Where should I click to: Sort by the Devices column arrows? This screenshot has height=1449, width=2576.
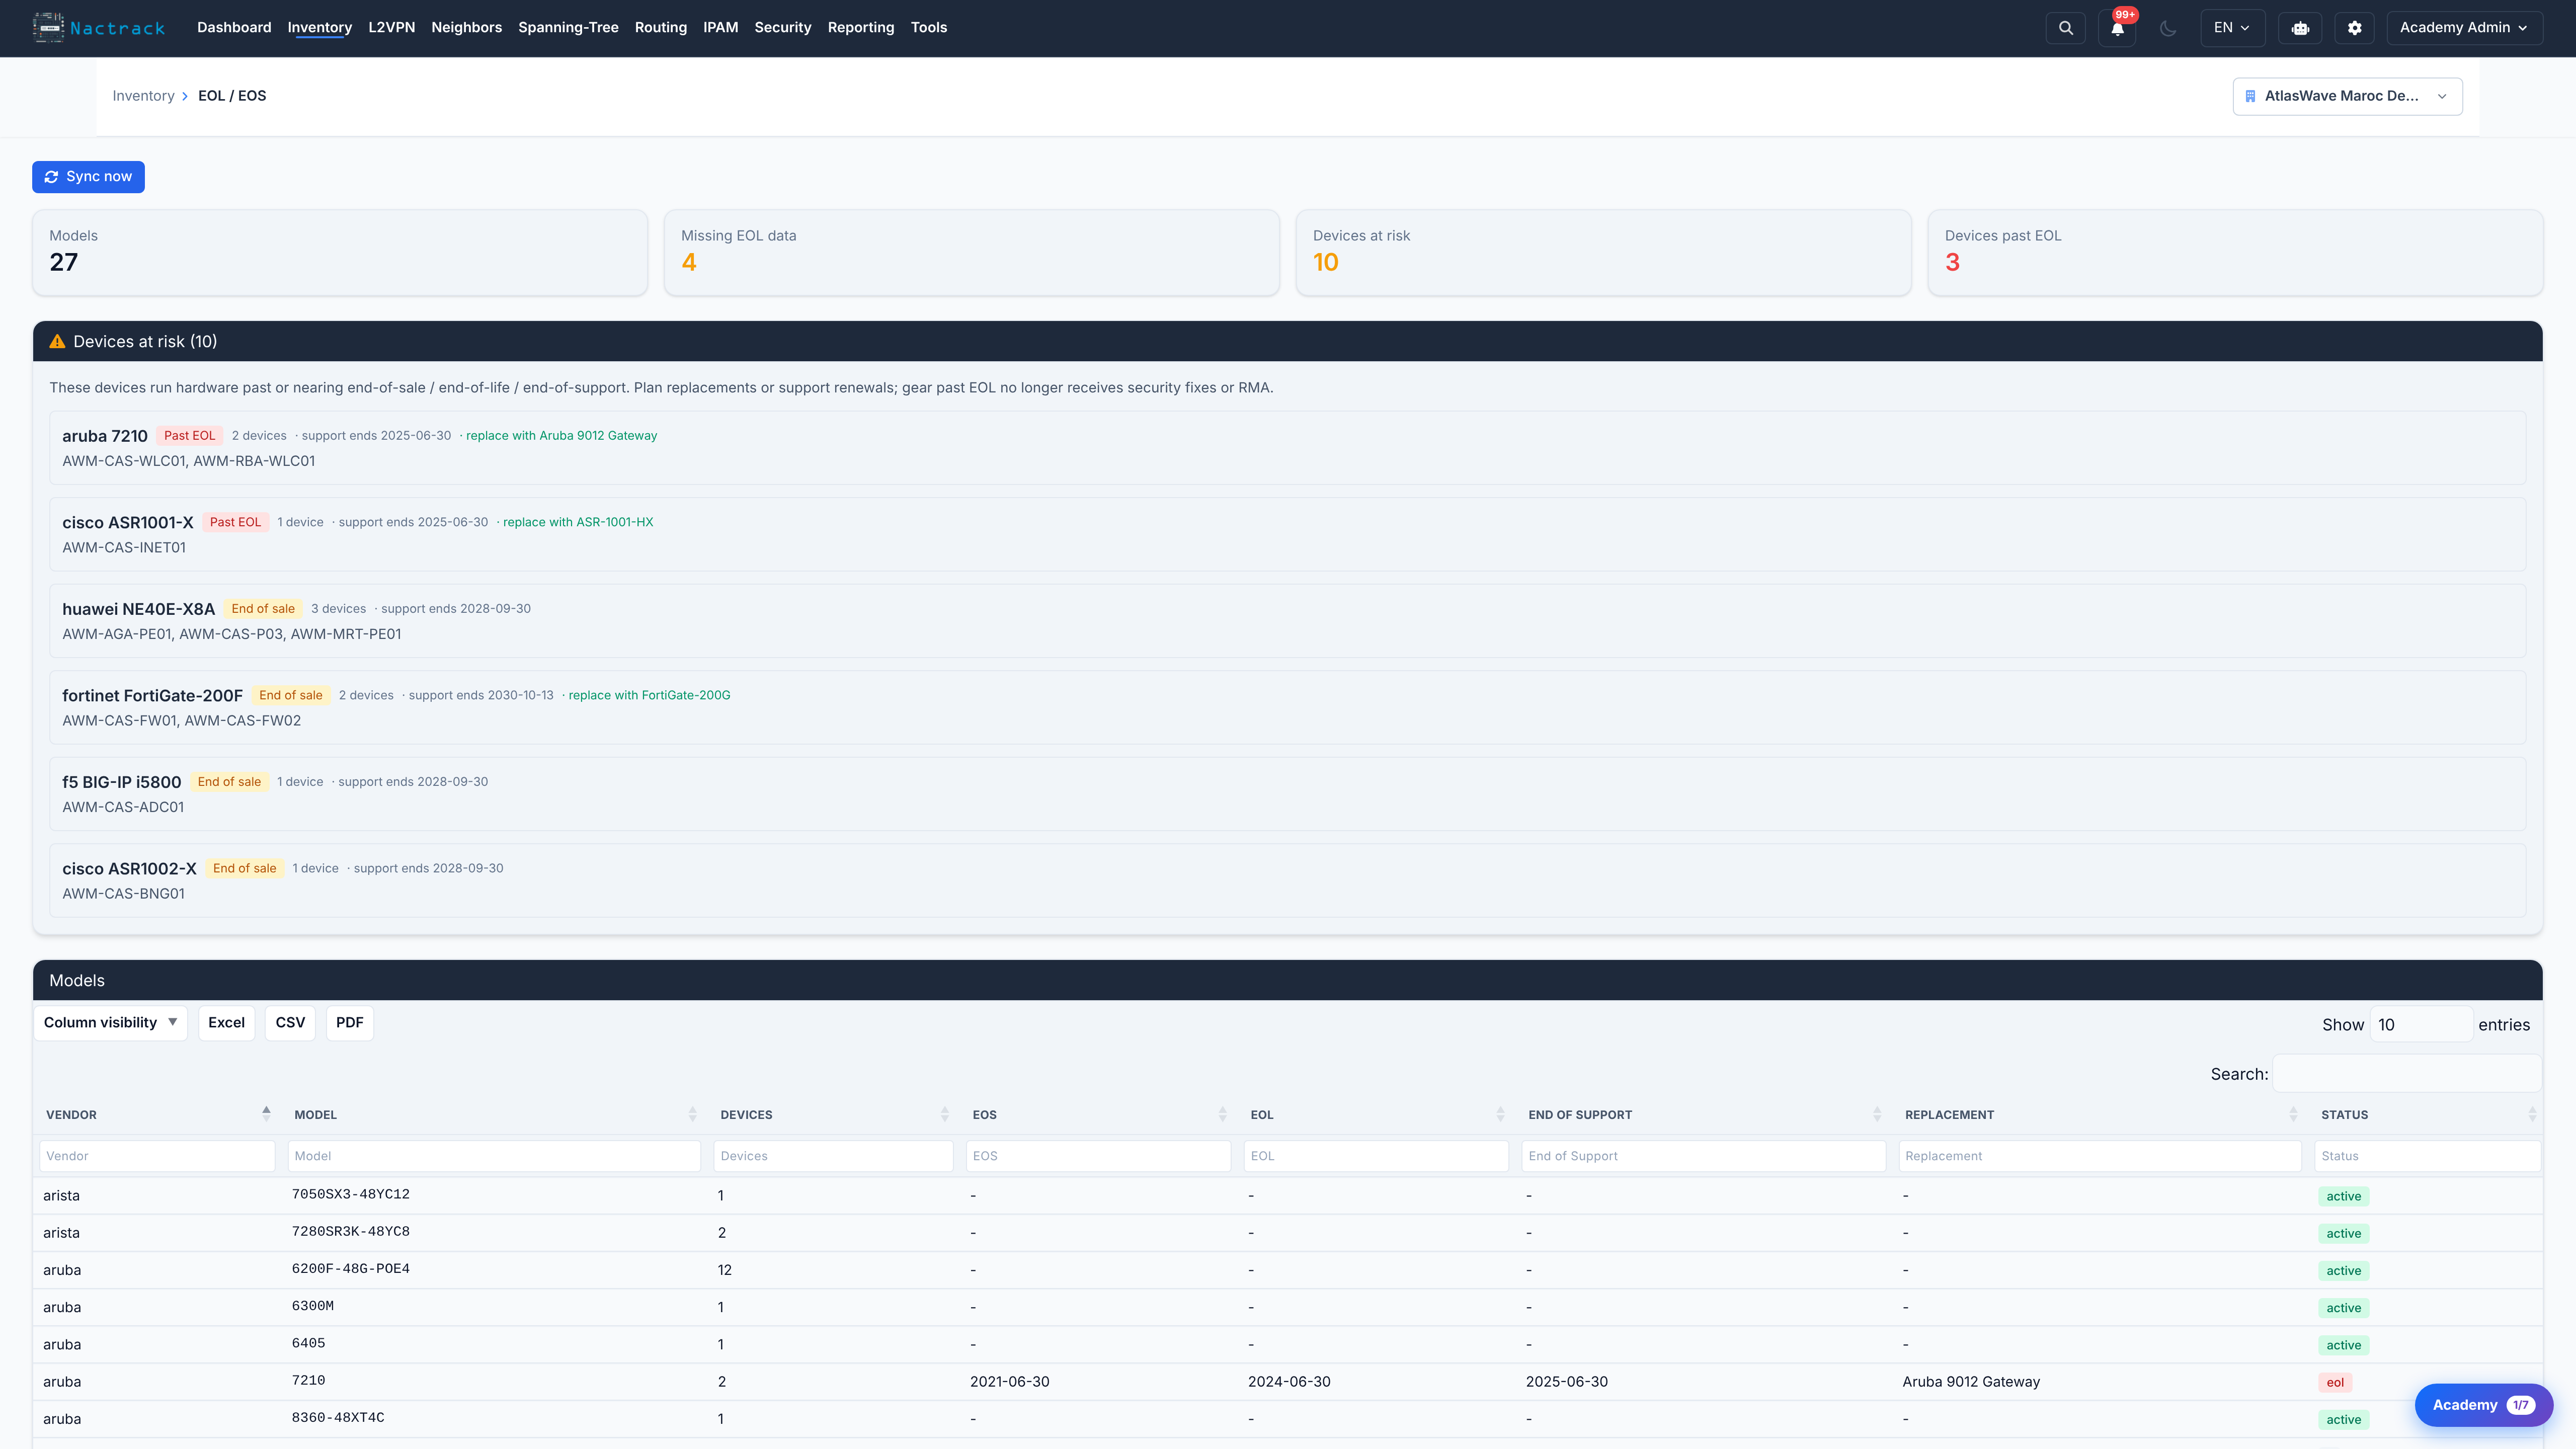(944, 1114)
